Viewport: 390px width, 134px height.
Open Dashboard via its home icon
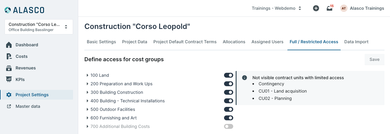tap(9, 45)
